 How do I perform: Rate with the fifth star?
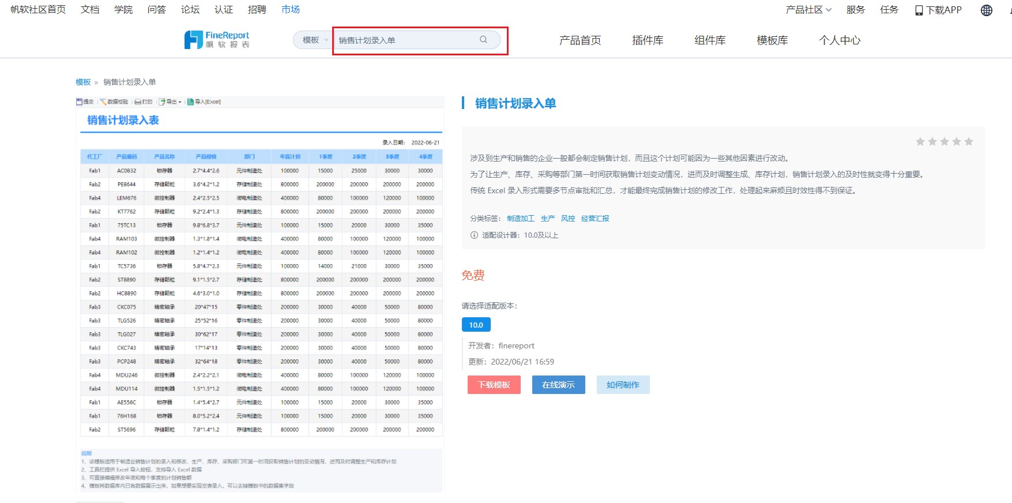coord(969,141)
